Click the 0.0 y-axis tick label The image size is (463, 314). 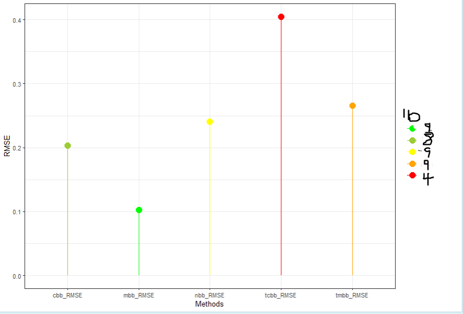tap(17, 276)
